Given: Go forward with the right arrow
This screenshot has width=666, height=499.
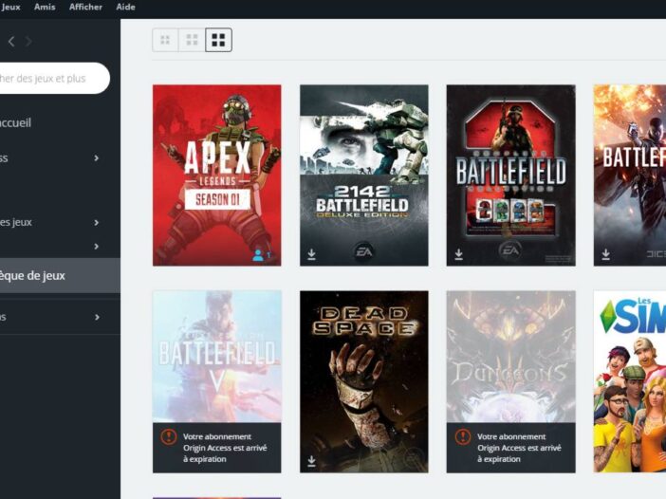Looking at the screenshot, I should 28,41.
